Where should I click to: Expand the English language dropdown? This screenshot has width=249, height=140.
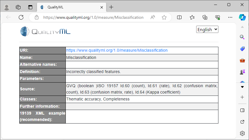coord(207,29)
